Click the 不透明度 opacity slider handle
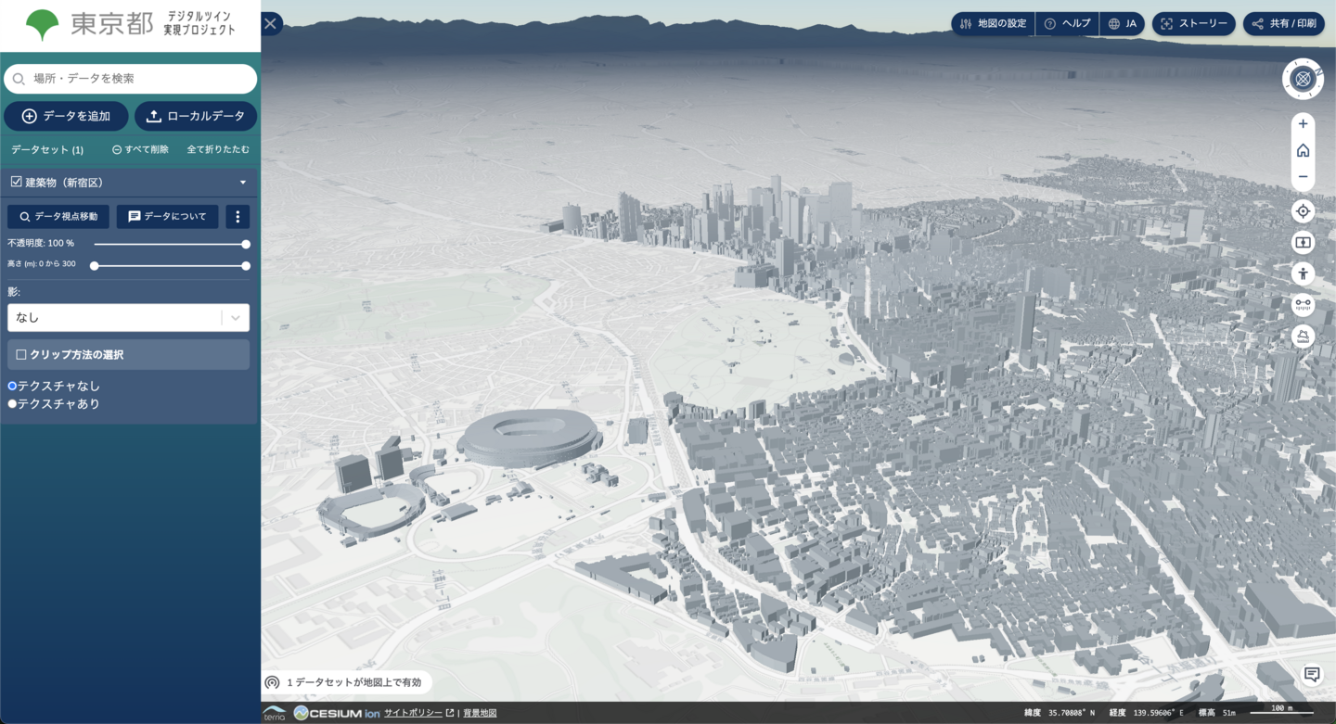Viewport: 1336px width, 724px height. 246,244
